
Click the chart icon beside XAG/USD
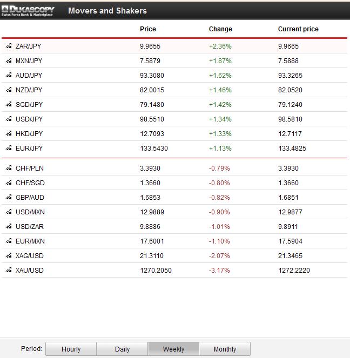(9, 255)
